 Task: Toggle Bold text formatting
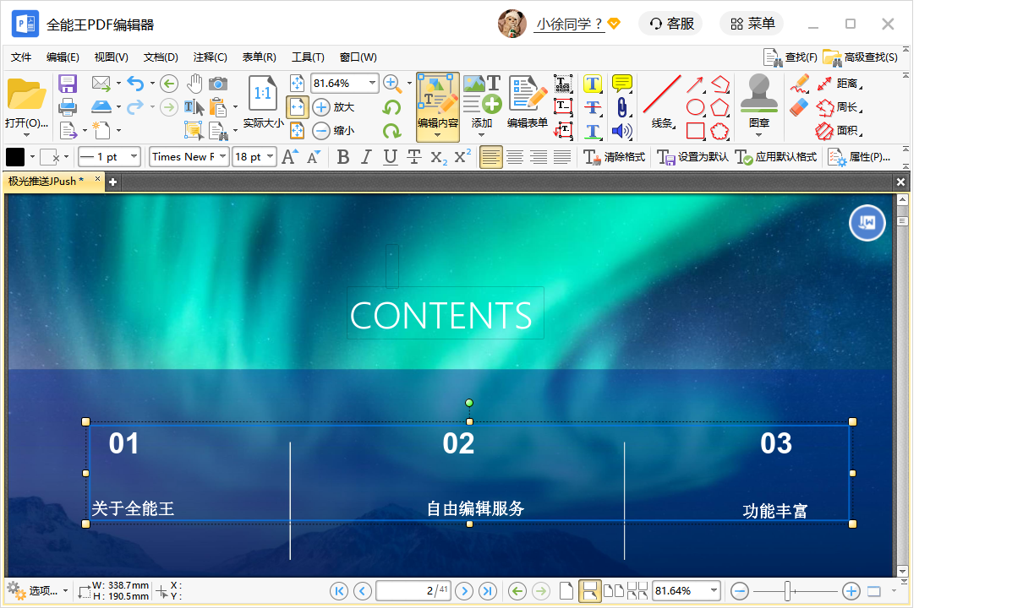tap(342, 157)
